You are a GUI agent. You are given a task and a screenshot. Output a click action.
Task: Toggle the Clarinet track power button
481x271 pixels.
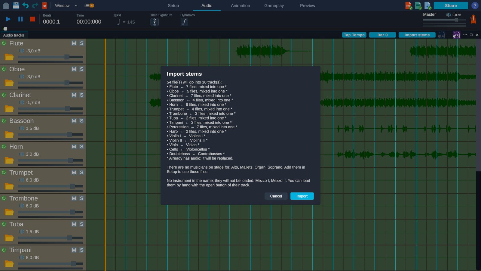pyautogui.click(x=4, y=95)
